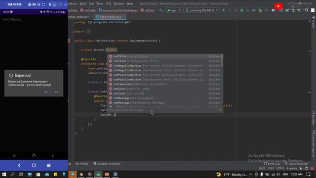Click anonymous OnClickListener breadcrumb
The height and width of the screenshot is (178, 316).
[x=118, y=10]
